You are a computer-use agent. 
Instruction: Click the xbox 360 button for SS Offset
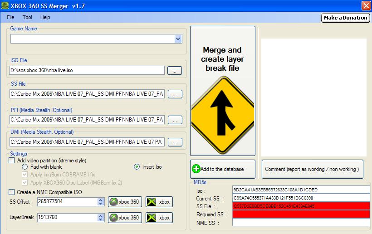[x=125, y=202]
